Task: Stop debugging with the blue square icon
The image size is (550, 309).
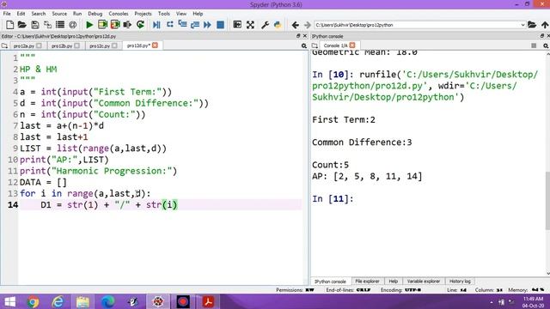Action: pyautogui.click(x=220, y=25)
